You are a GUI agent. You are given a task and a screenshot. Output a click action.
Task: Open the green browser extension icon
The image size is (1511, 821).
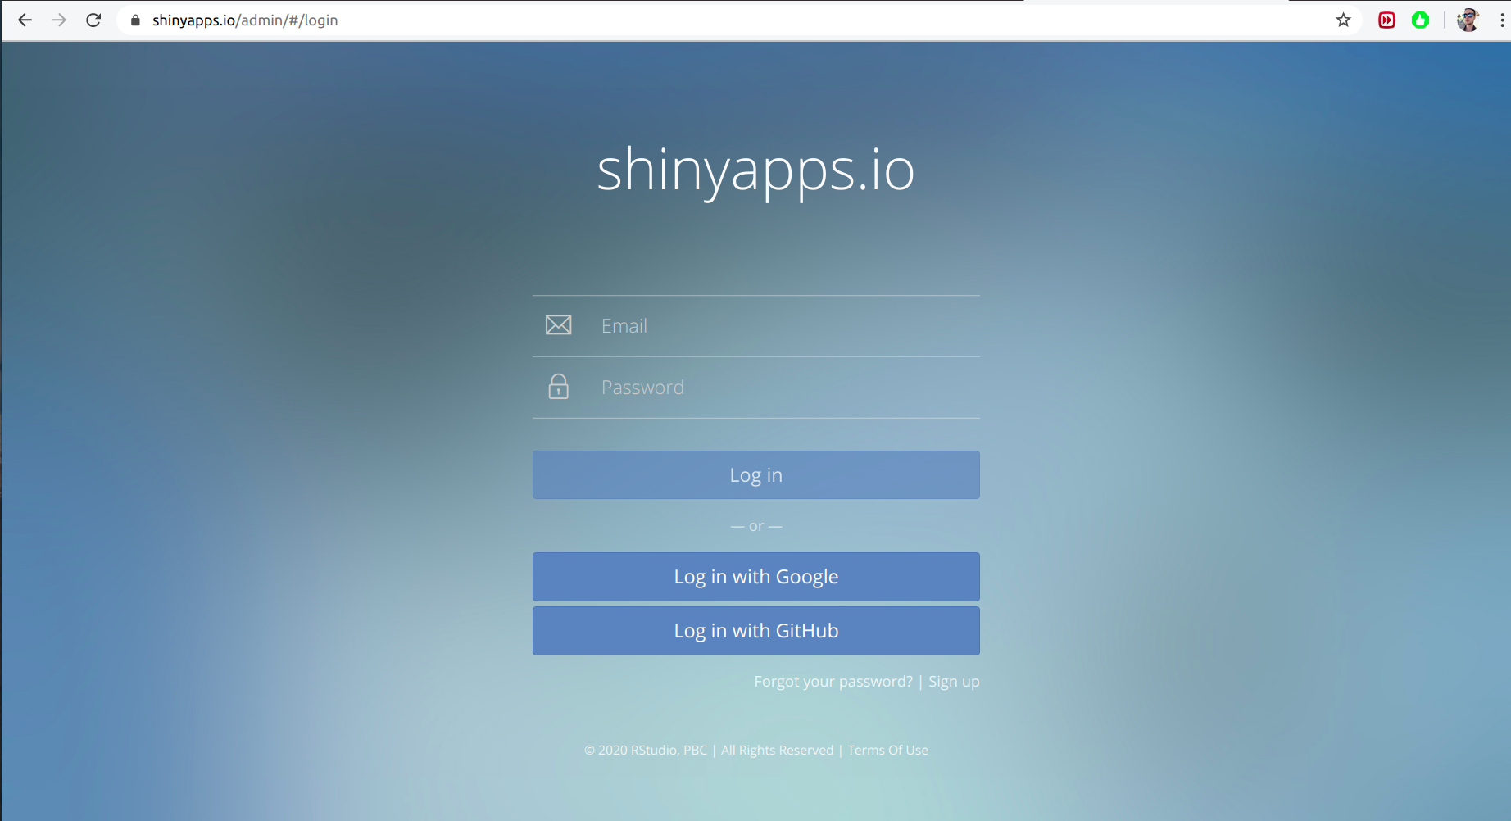(x=1420, y=20)
